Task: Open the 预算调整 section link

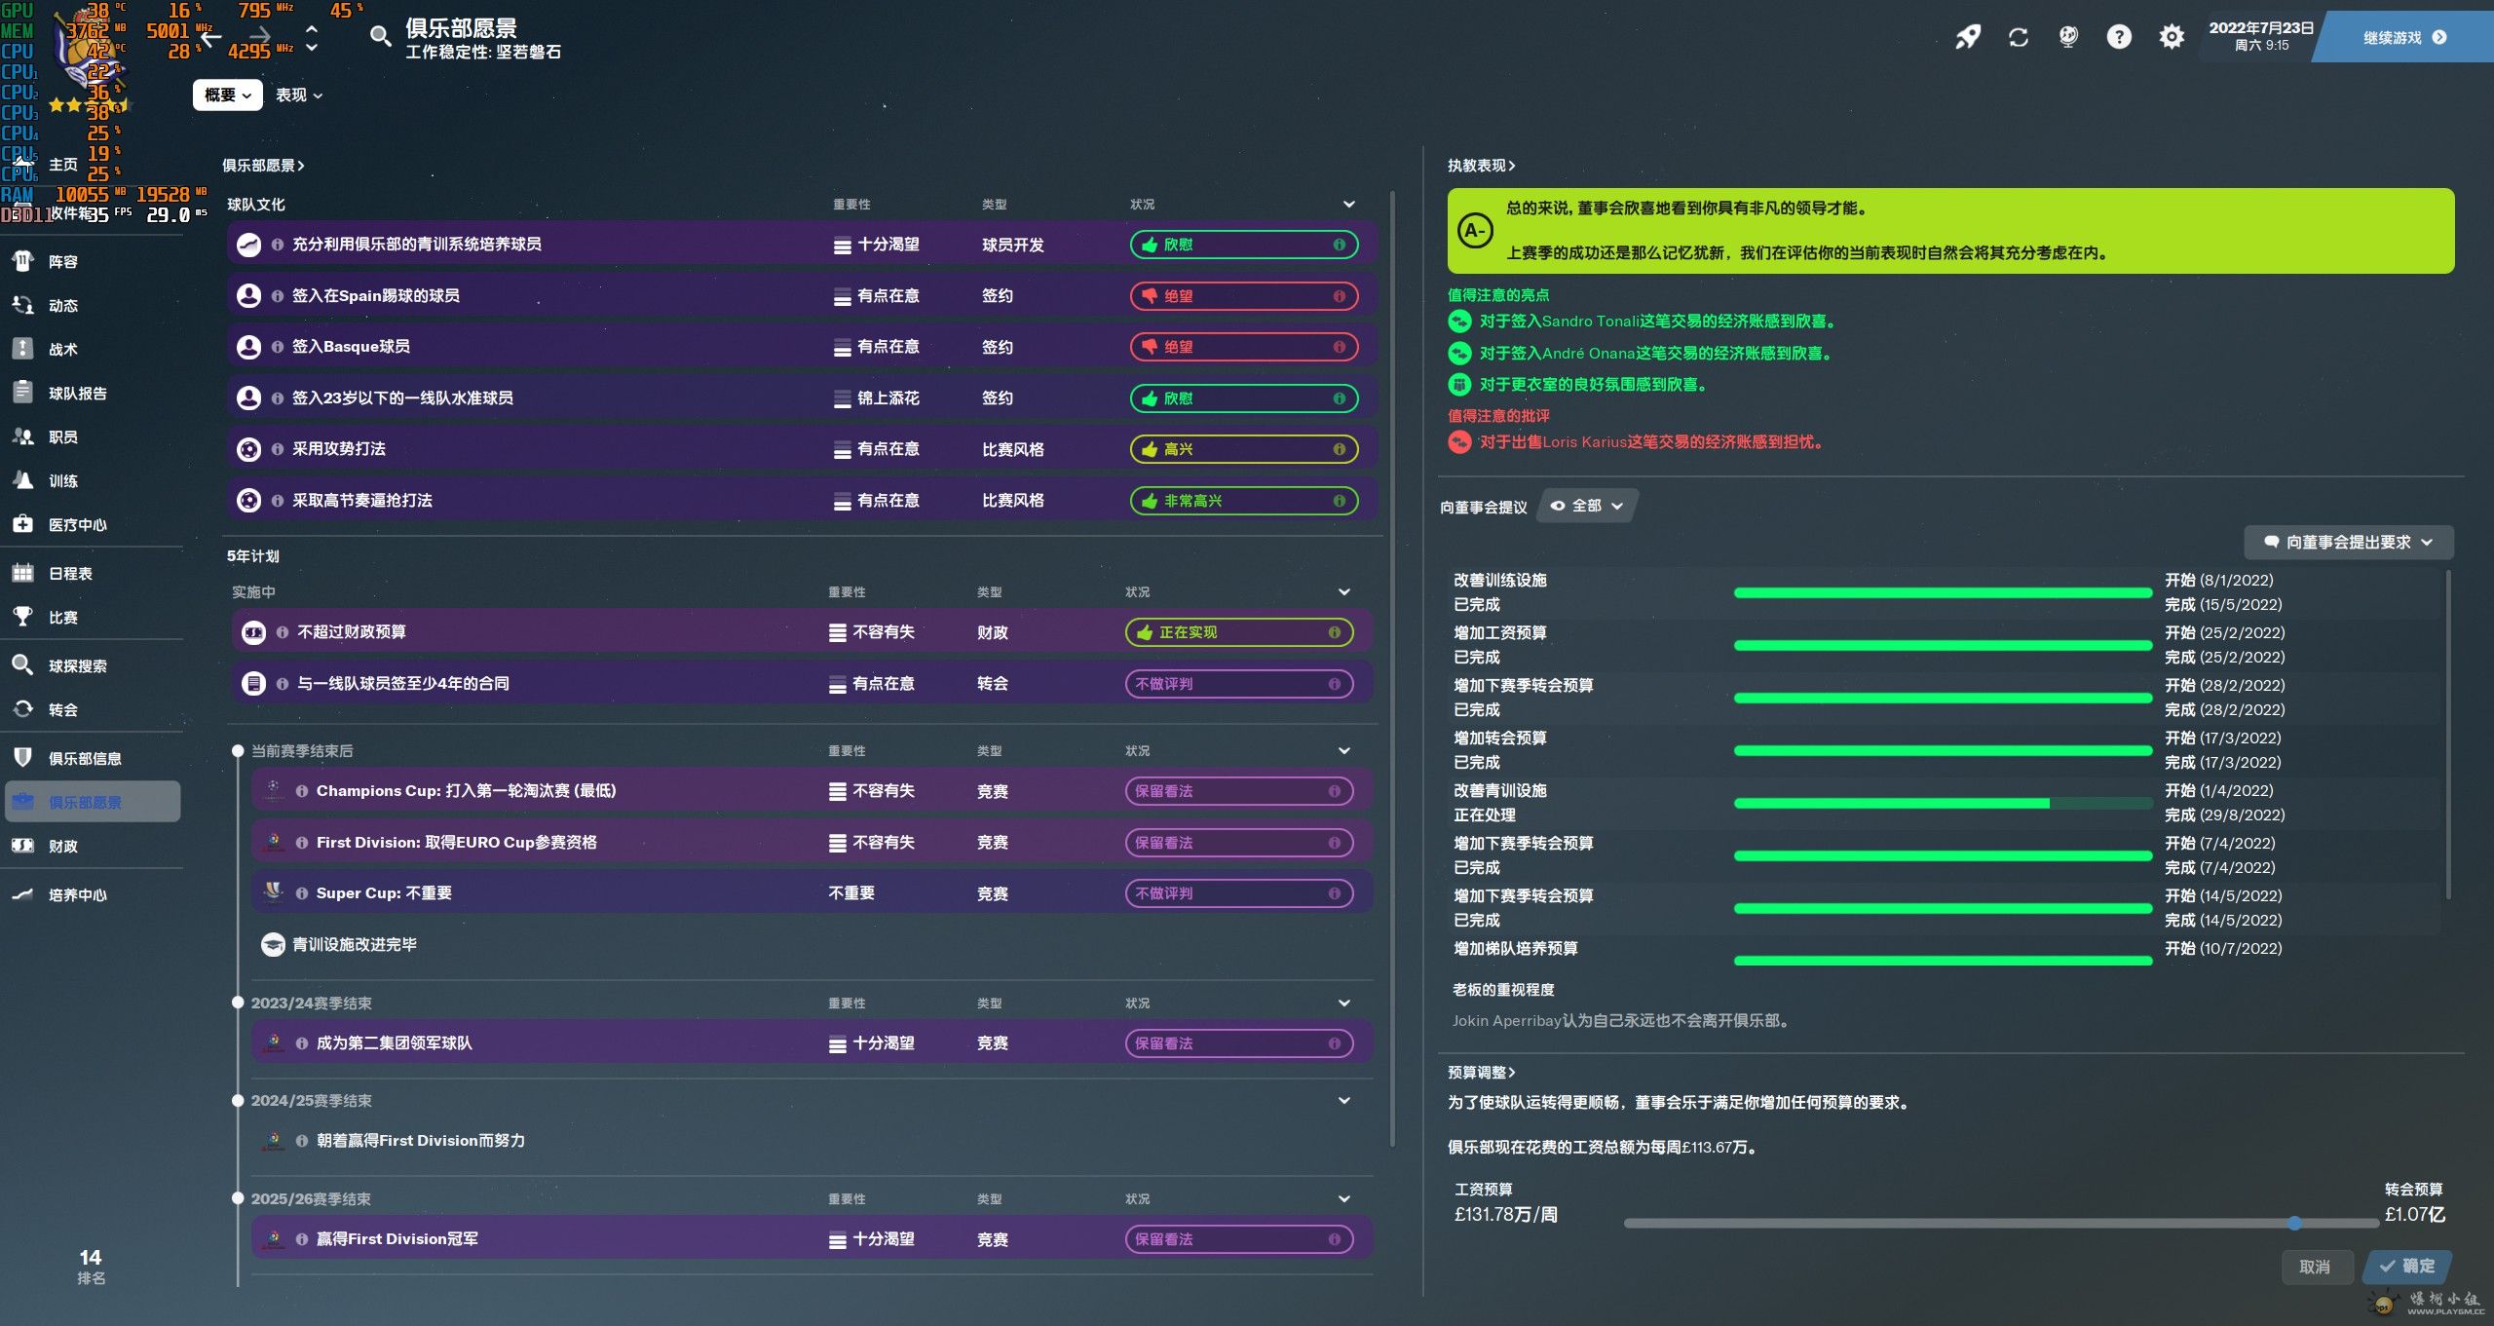Action: [x=1482, y=1073]
